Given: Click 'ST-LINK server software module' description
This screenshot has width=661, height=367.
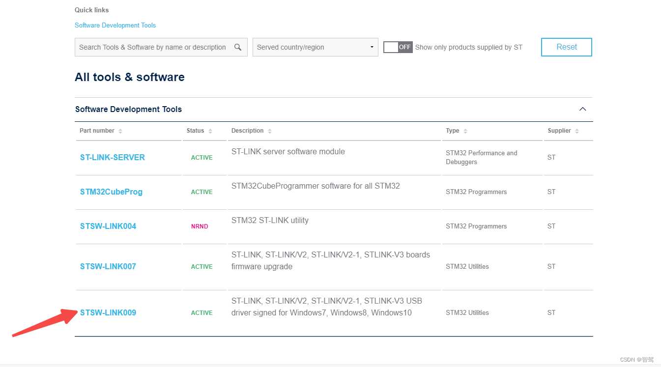Looking at the screenshot, I should point(288,152).
